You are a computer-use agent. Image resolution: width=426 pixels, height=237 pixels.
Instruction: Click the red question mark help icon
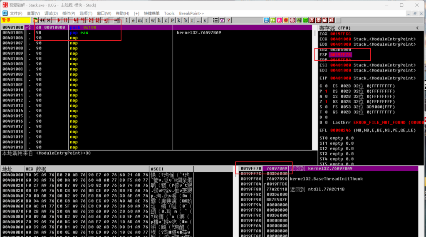click(x=229, y=20)
